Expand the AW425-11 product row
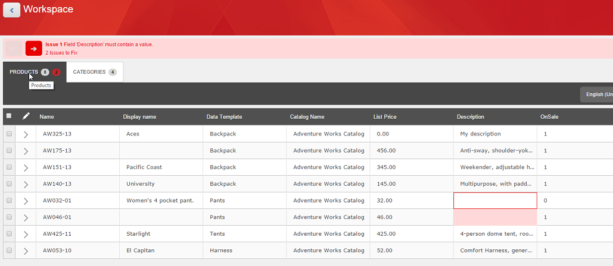Image resolution: width=613 pixels, height=266 pixels. point(26,234)
